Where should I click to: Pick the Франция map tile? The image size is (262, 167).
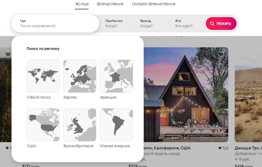pyautogui.click(x=116, y=76)
